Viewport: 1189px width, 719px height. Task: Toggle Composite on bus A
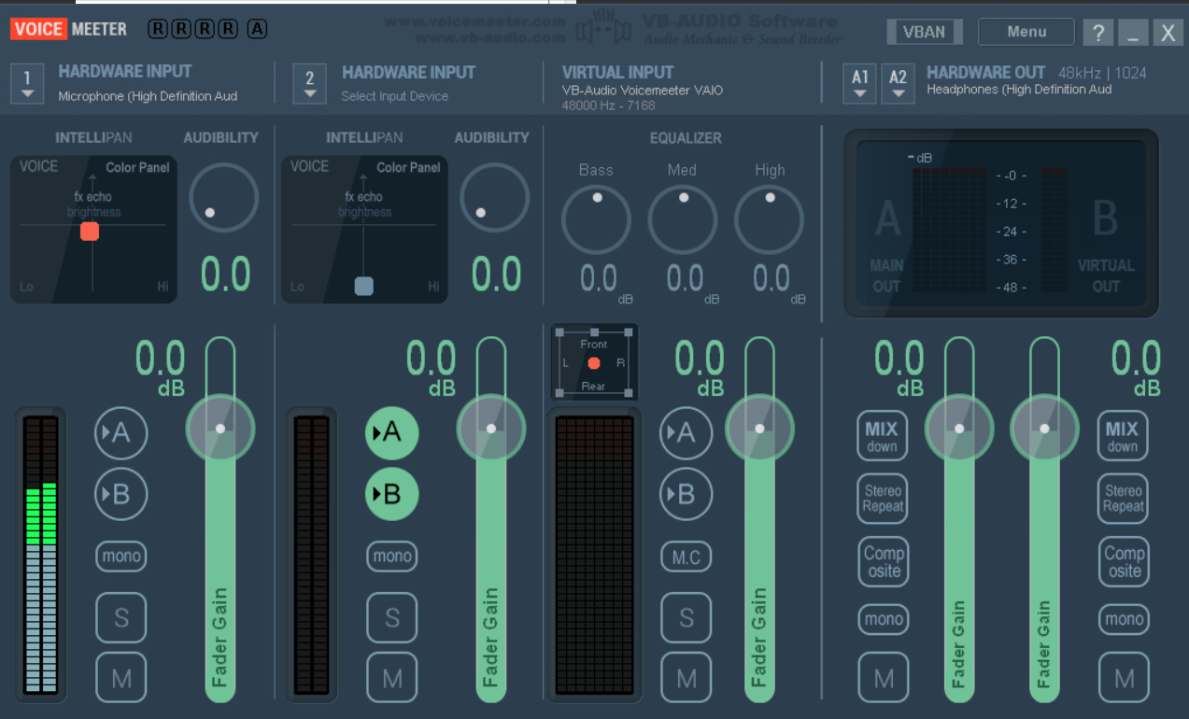coord(883,561)
